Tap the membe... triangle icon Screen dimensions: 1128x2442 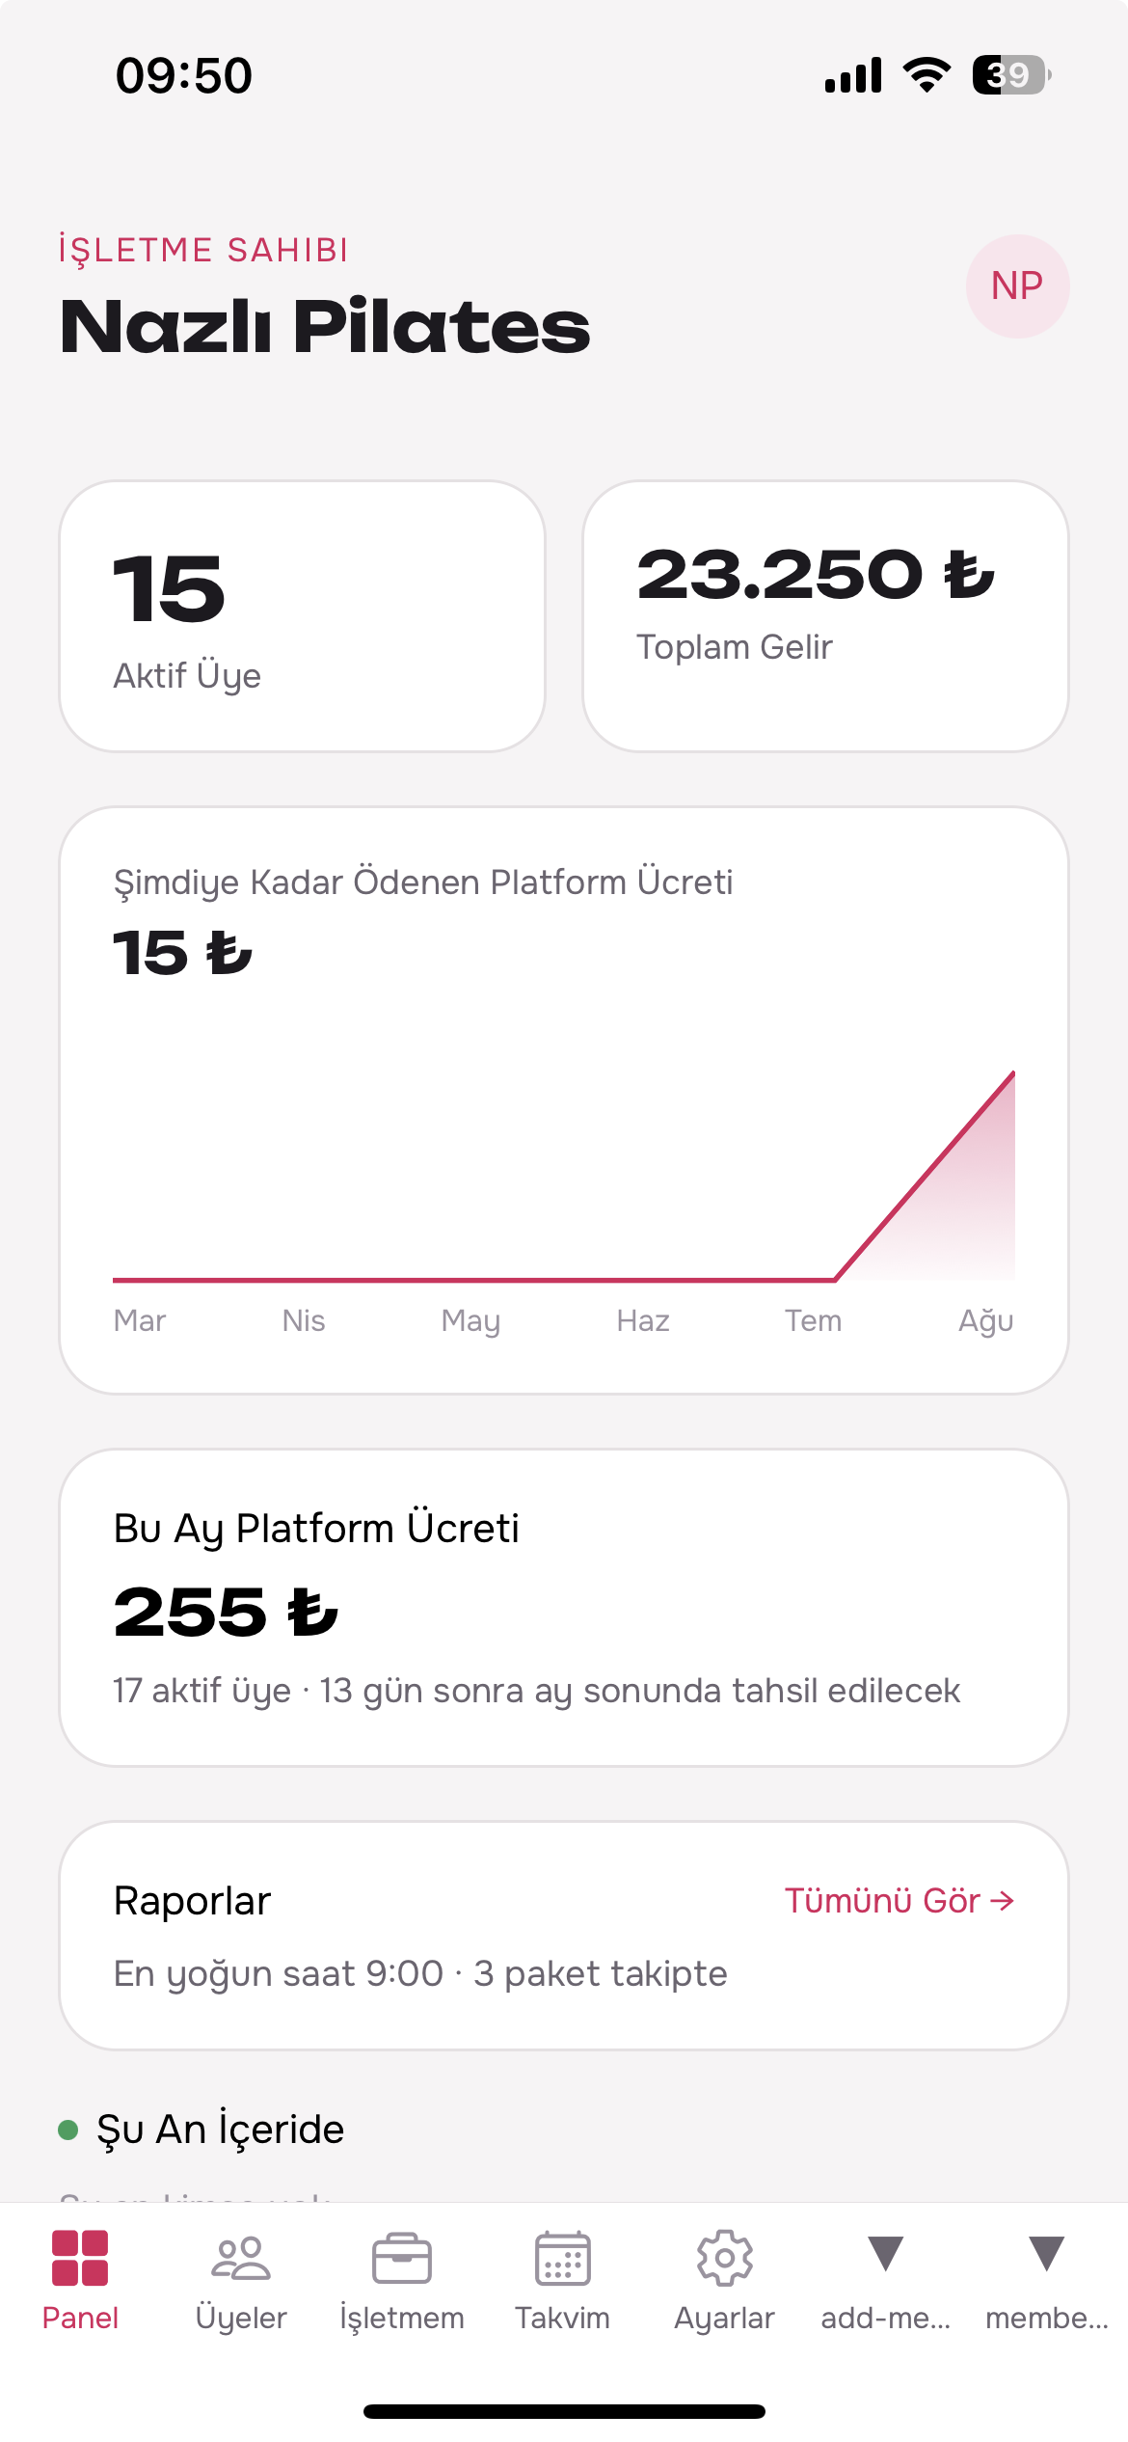tap(1046, 2254)
